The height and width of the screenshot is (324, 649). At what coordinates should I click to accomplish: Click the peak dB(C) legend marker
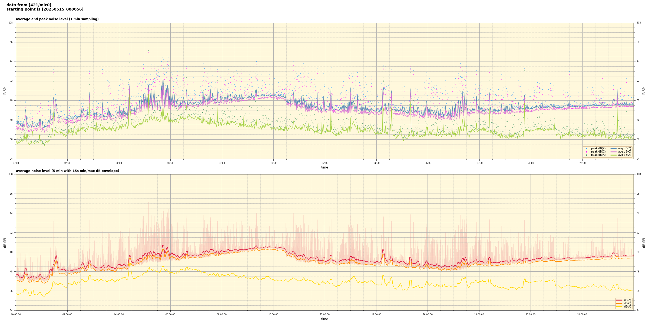pyautogui.click(x=587, y=152)
